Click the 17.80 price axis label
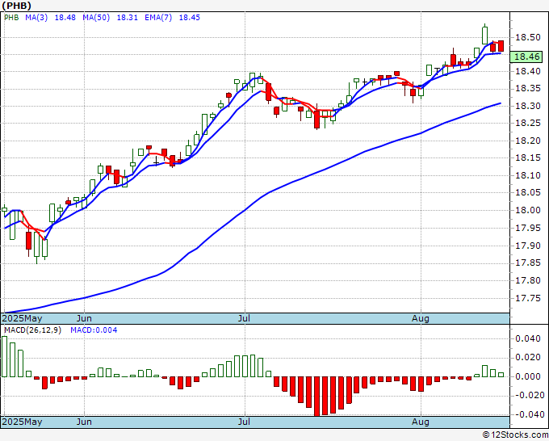The width and height of the screenshot is (549, 441). point(528,280)
